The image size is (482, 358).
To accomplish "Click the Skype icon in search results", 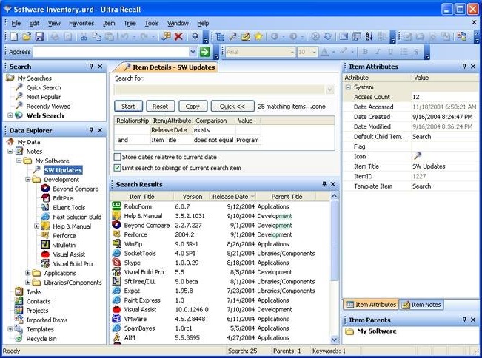I will (116, 263).
